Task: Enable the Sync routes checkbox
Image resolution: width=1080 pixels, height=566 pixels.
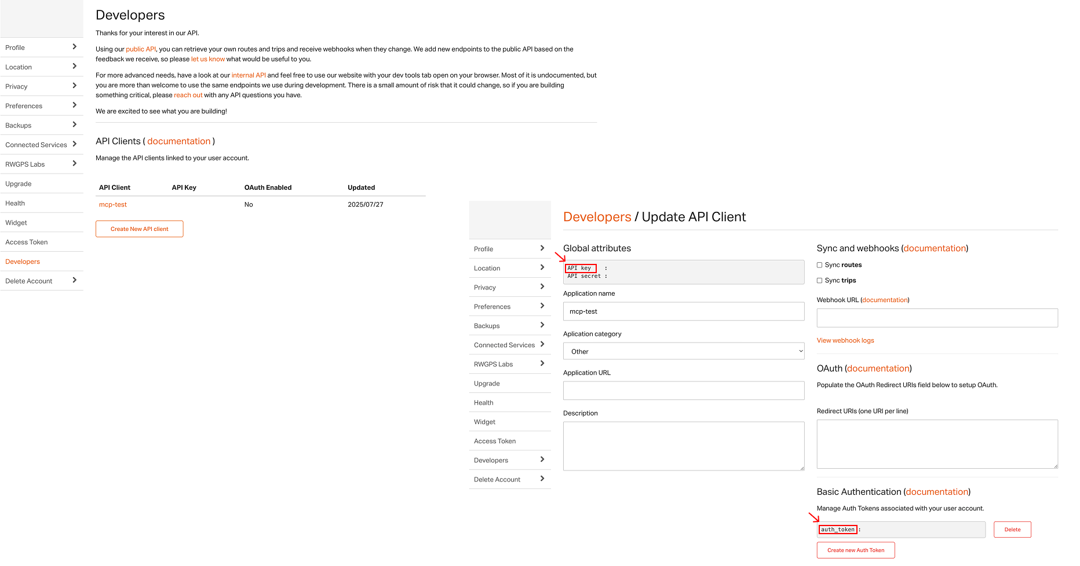Action: click(819, 264)
